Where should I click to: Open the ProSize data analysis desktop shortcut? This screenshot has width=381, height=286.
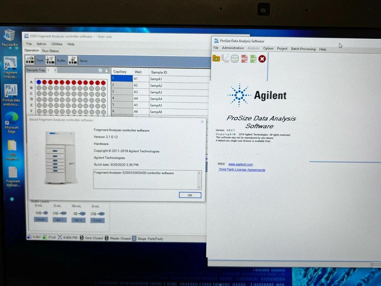tap(10, 94)
